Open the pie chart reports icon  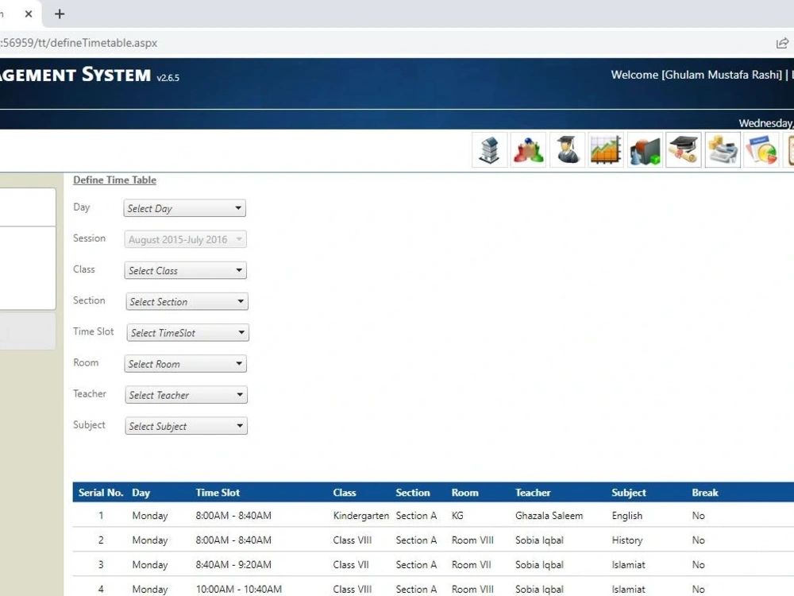761,150
